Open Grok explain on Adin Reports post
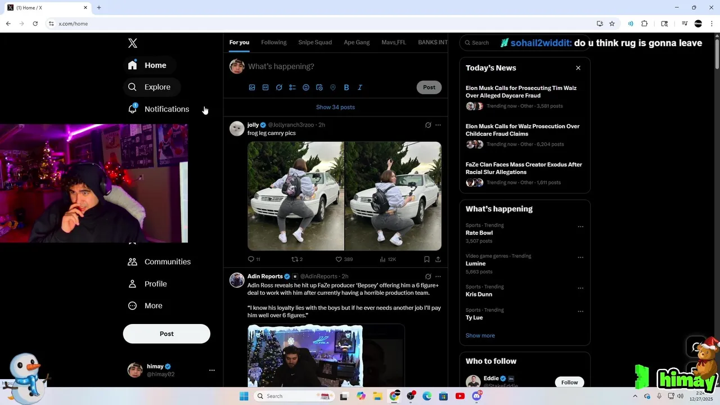 pyautogui.click(x=428, y=277)
